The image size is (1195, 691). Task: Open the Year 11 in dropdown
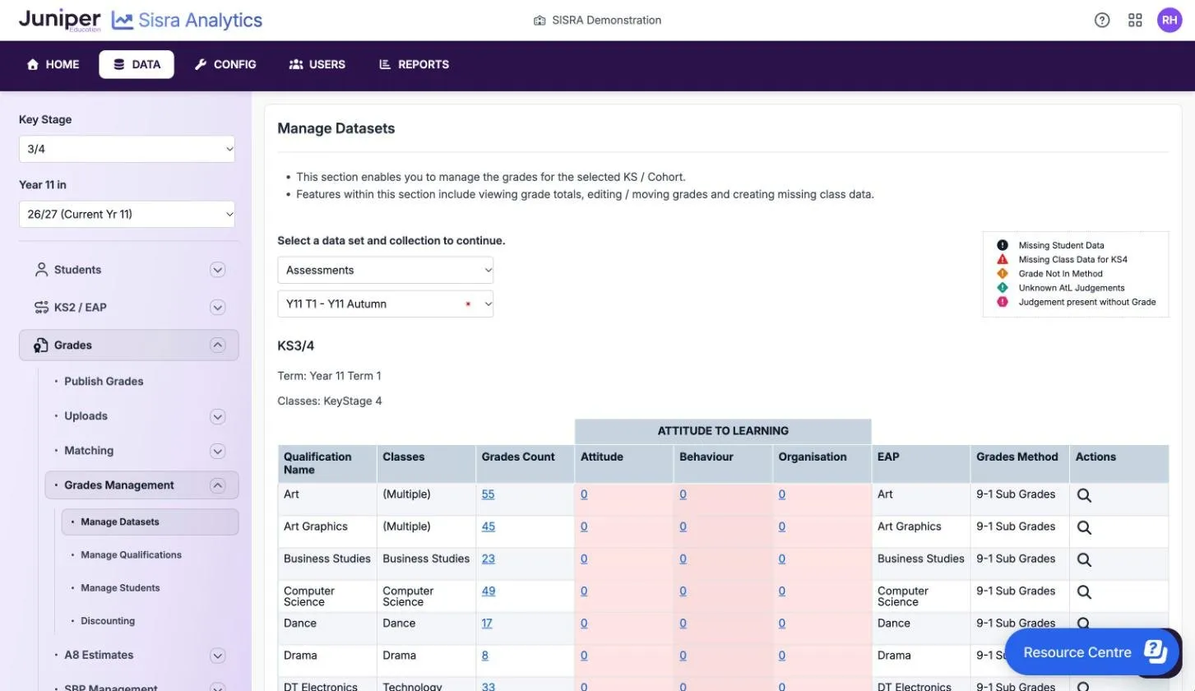pos(127,214)
